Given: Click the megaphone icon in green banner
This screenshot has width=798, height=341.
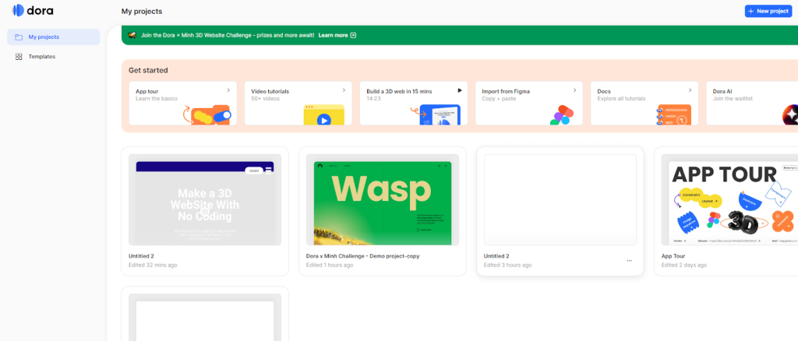Looking at the screenshot, I should point(132,35).
